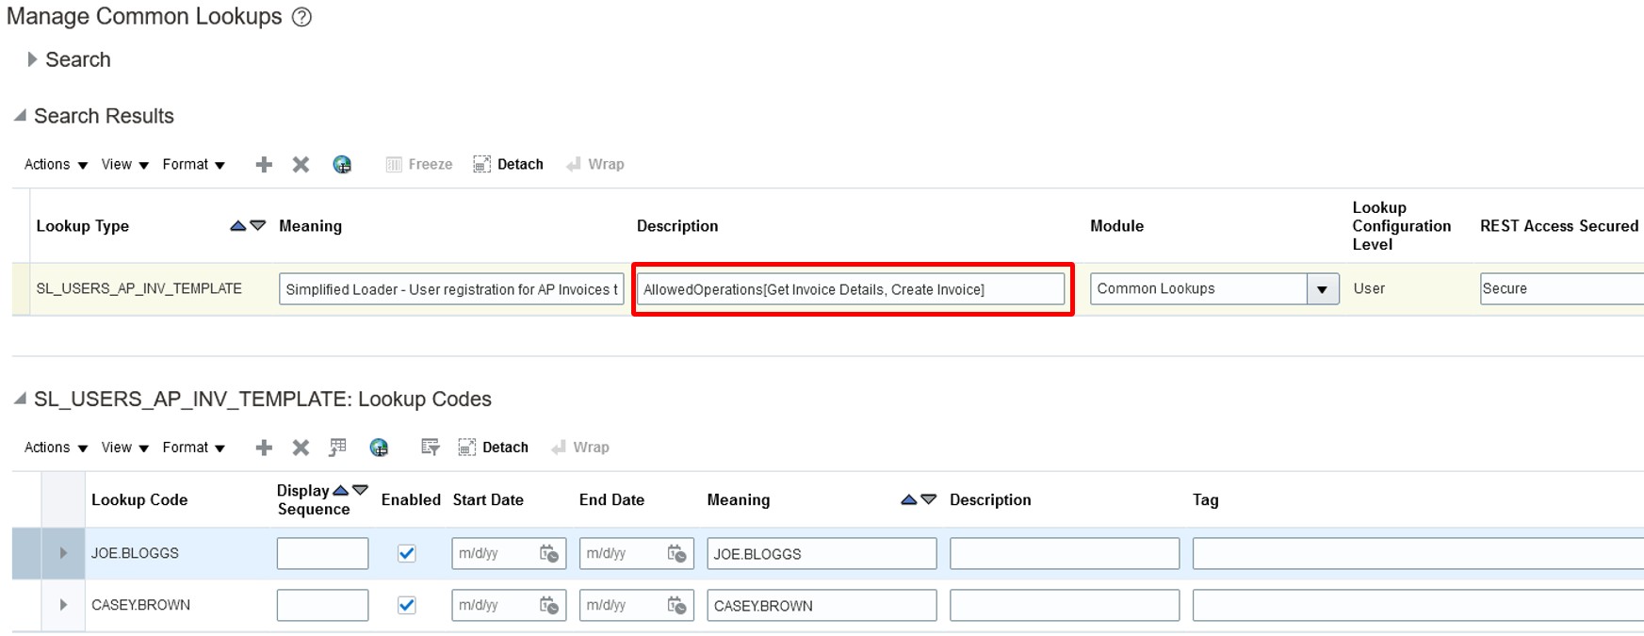
Task: Click Lookup Code column header
Action: point(139,499)
